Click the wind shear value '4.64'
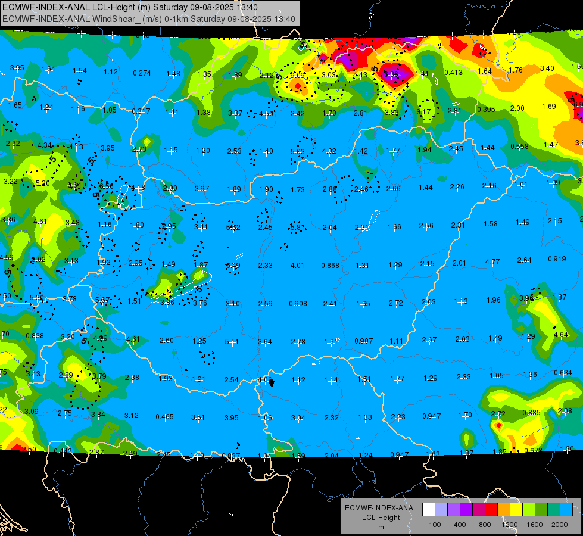Screen dimensions: 583x536 click(x=561, y=335)
